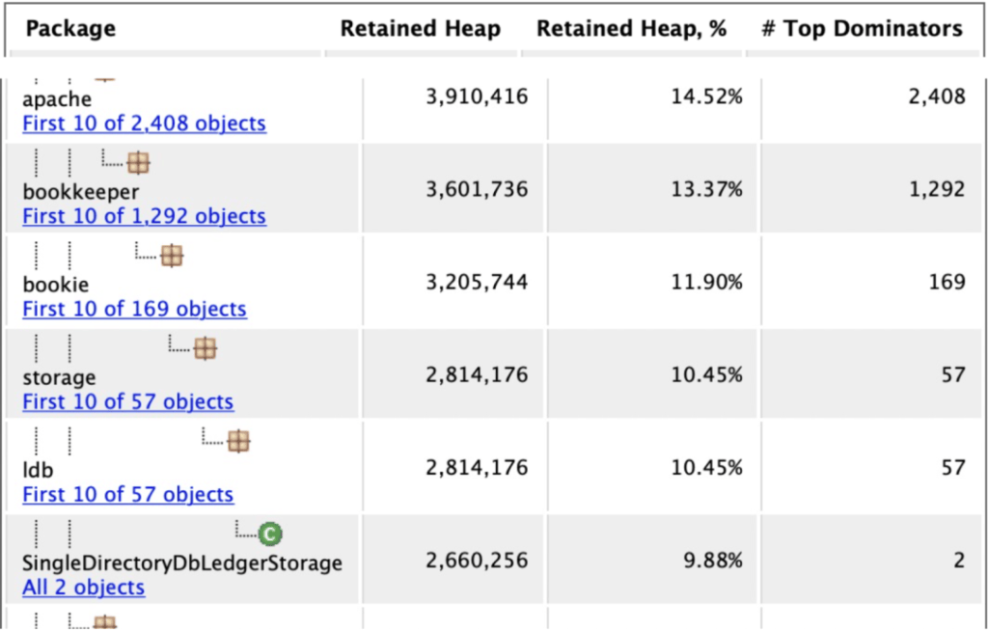Select the bookkeeper package name
988x630 pixels.
tap(81, 192)
